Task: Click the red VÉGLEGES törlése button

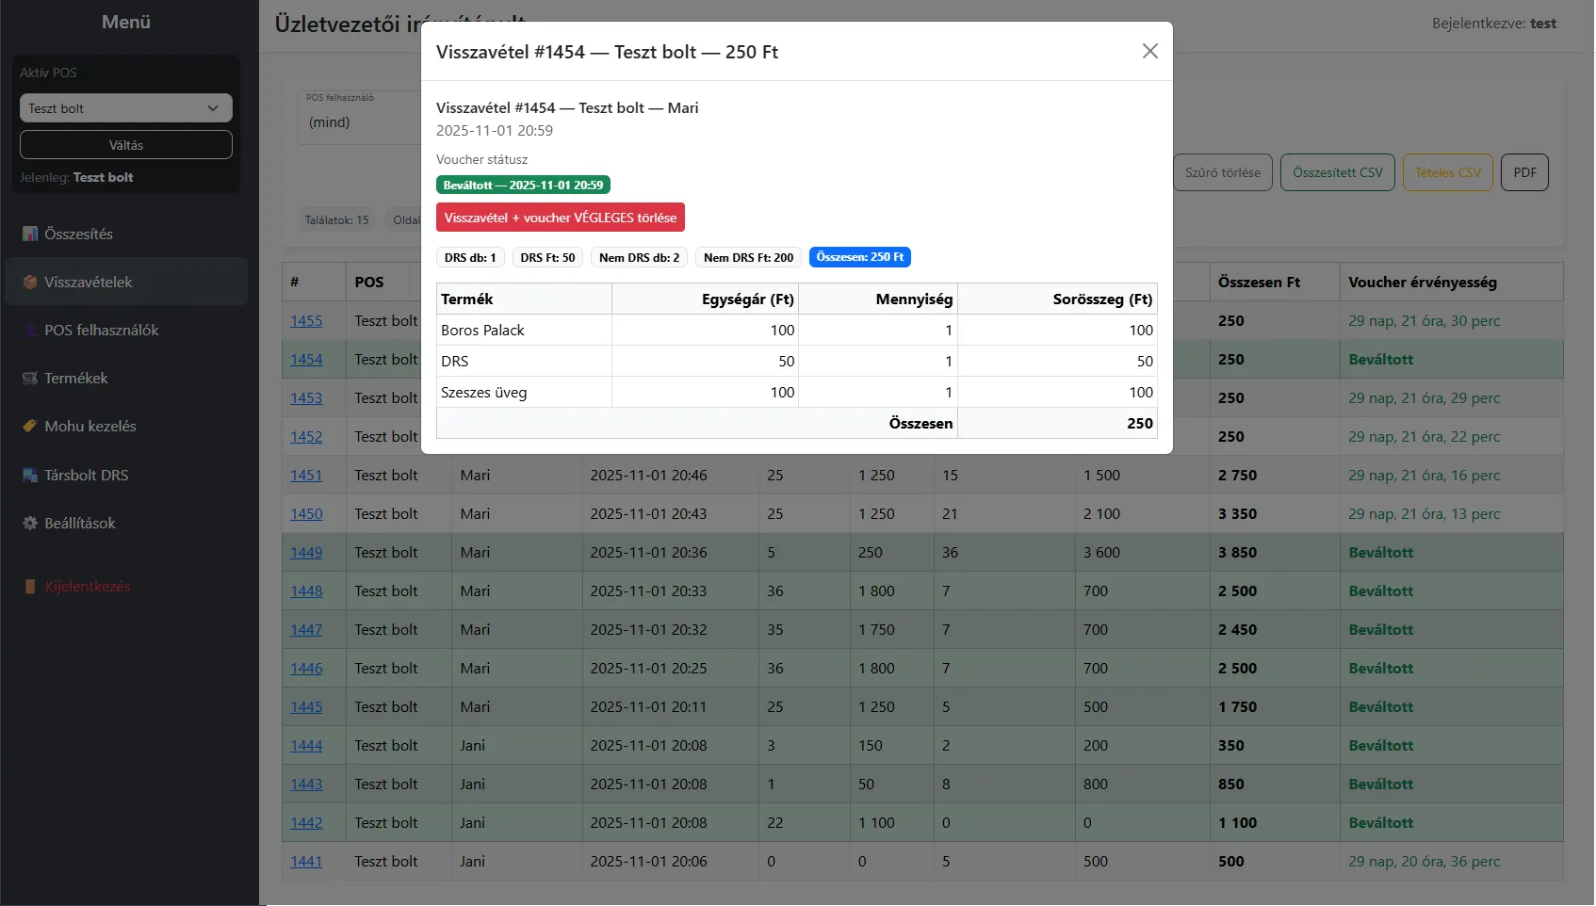Action: click(560, 218)
